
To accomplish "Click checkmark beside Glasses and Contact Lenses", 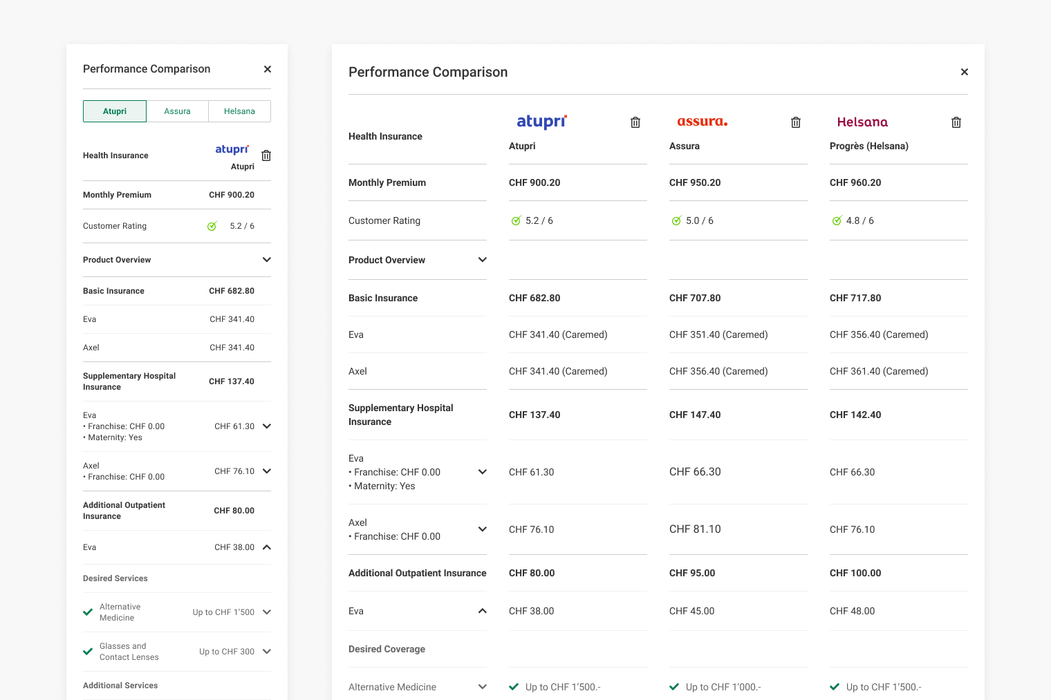I will click(x=88, y=652).
